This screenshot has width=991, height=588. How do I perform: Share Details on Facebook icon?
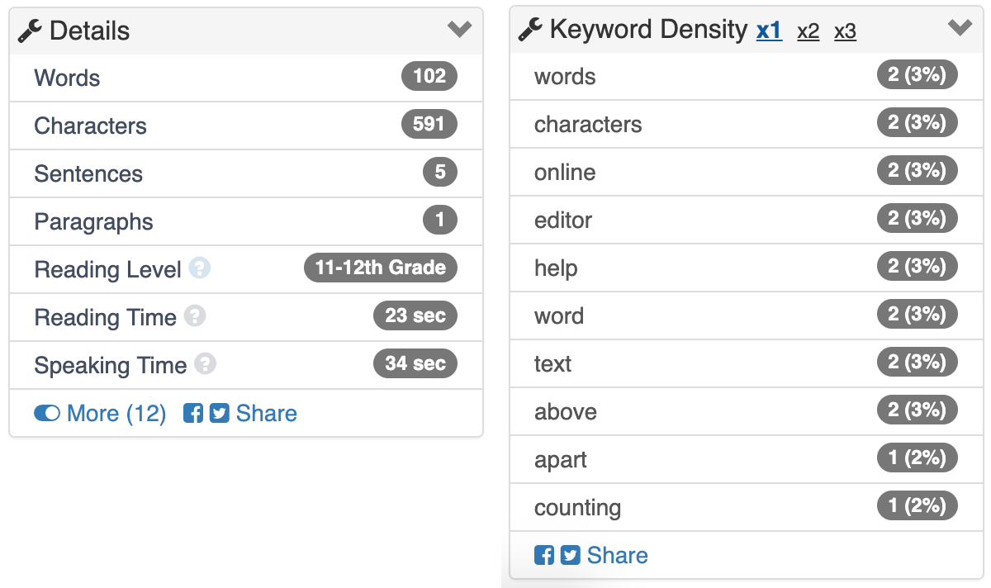click(x=193, y=414)
